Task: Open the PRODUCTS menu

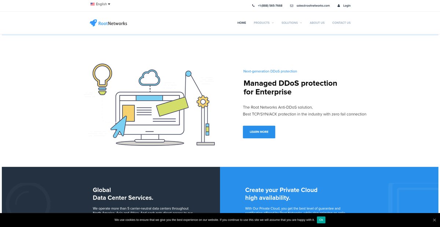Action: tap(261, 23)
